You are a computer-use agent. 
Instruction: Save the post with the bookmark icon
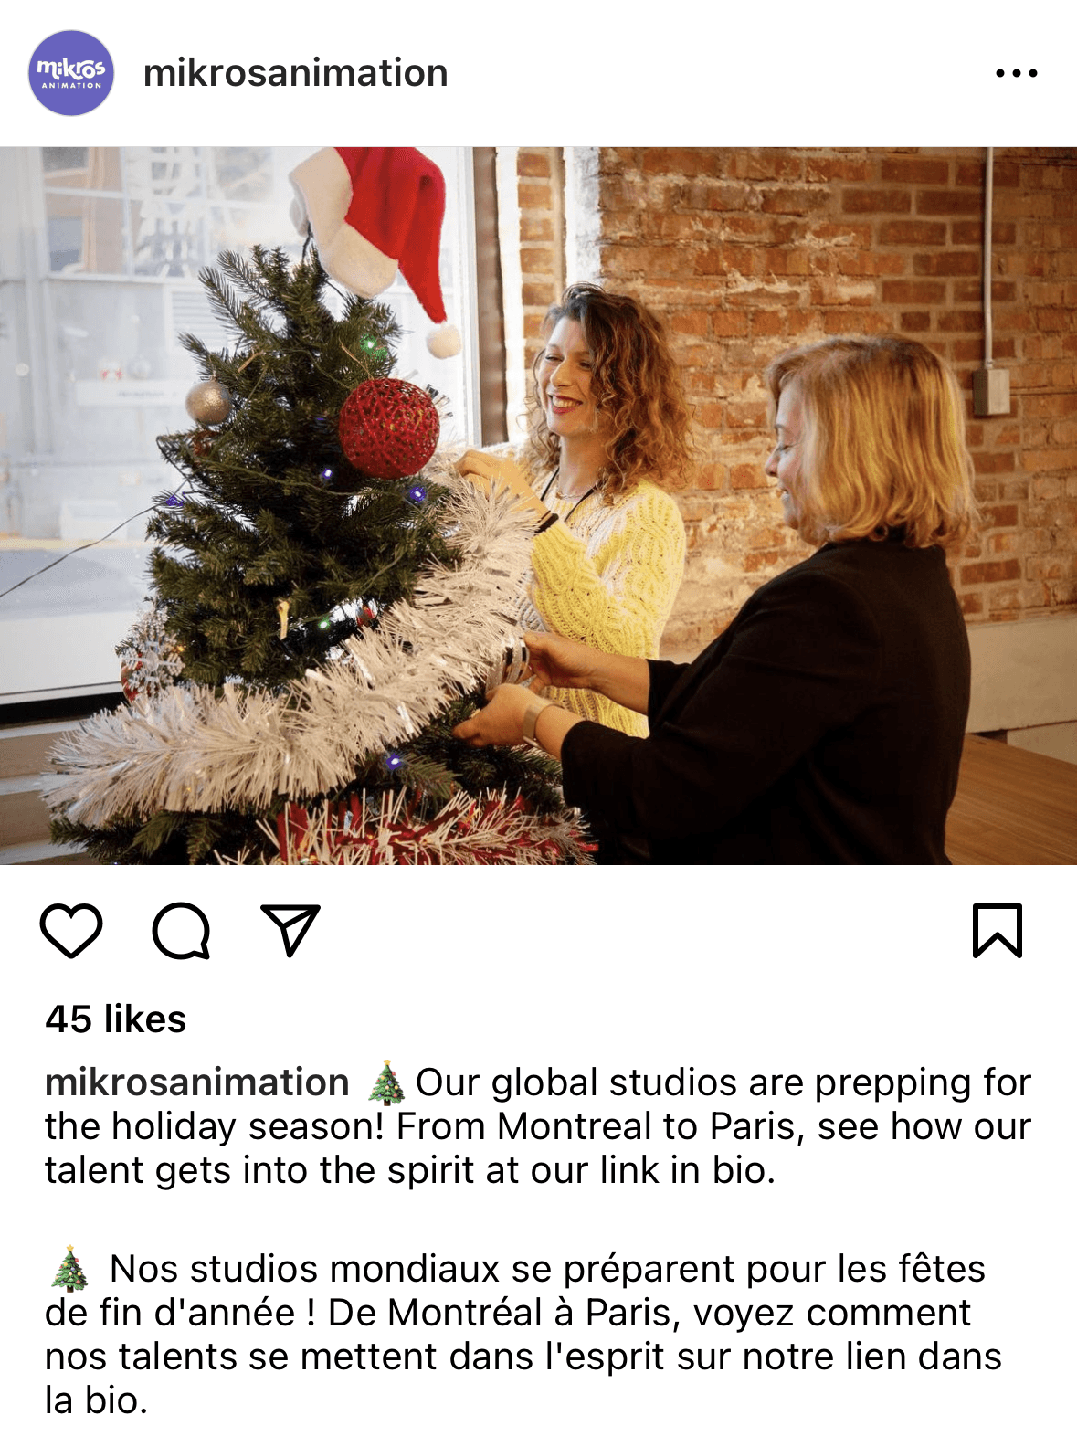tap(998, 931)
